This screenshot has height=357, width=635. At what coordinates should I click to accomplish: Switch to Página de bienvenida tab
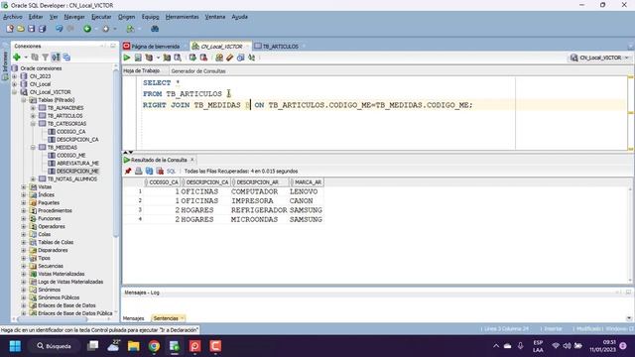(x=155, y=47)
